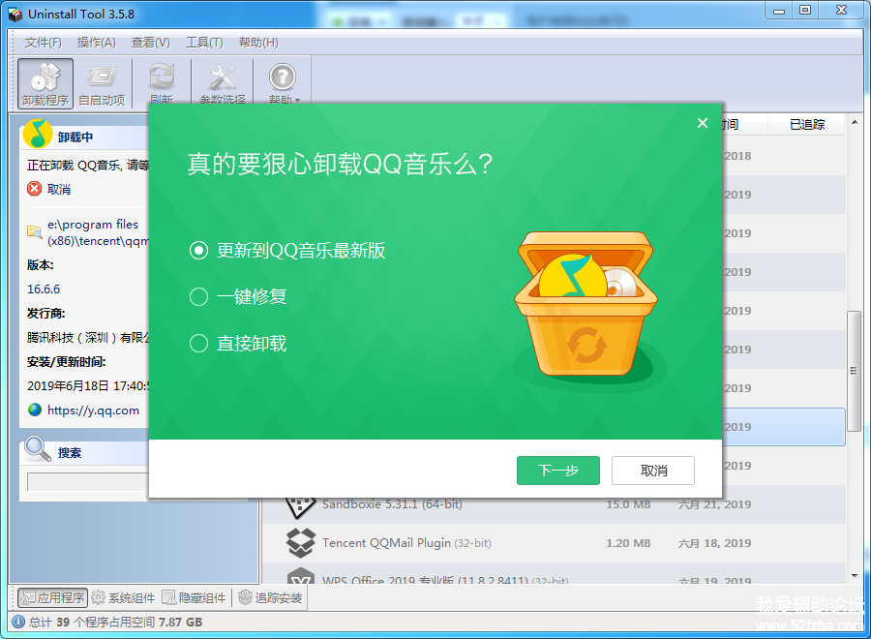Switch to the Hidden Components (隐藏组件) tab

tap(194, 598)
